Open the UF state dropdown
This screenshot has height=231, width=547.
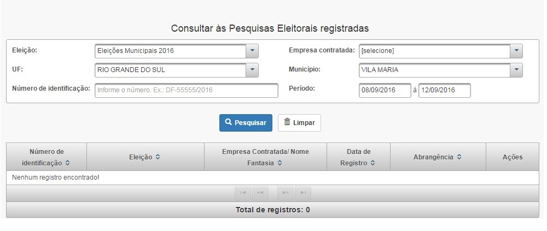[252, 70]
